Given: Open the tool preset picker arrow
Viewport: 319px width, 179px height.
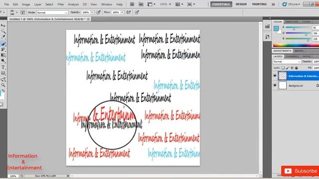Looking at the screenshot, I should [x=4, y=12].
